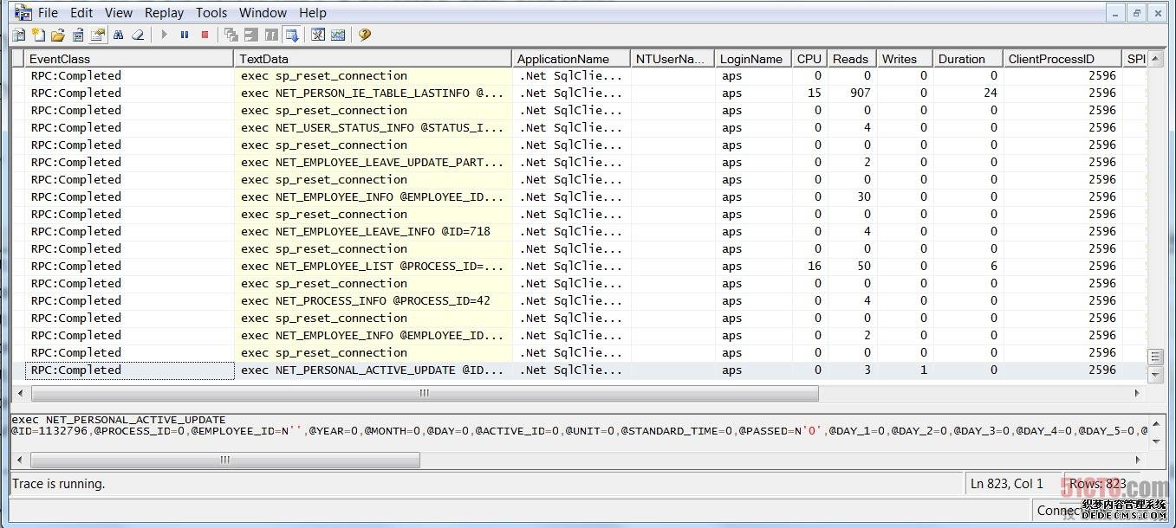Click the trace grid scroll-down arrow
The image size is (1176, 528).
(x=1154, y=375)
